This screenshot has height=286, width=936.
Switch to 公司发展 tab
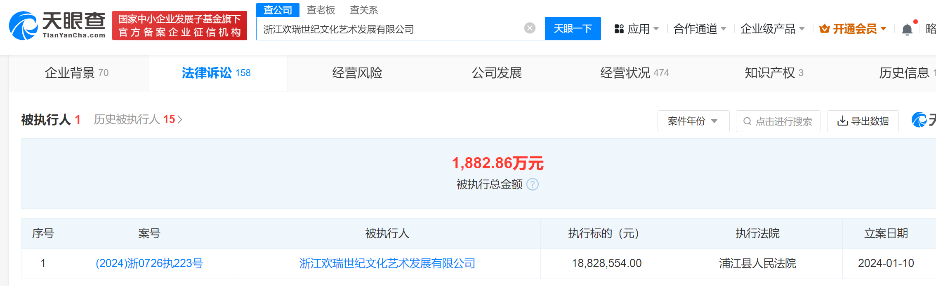(497, 73)
